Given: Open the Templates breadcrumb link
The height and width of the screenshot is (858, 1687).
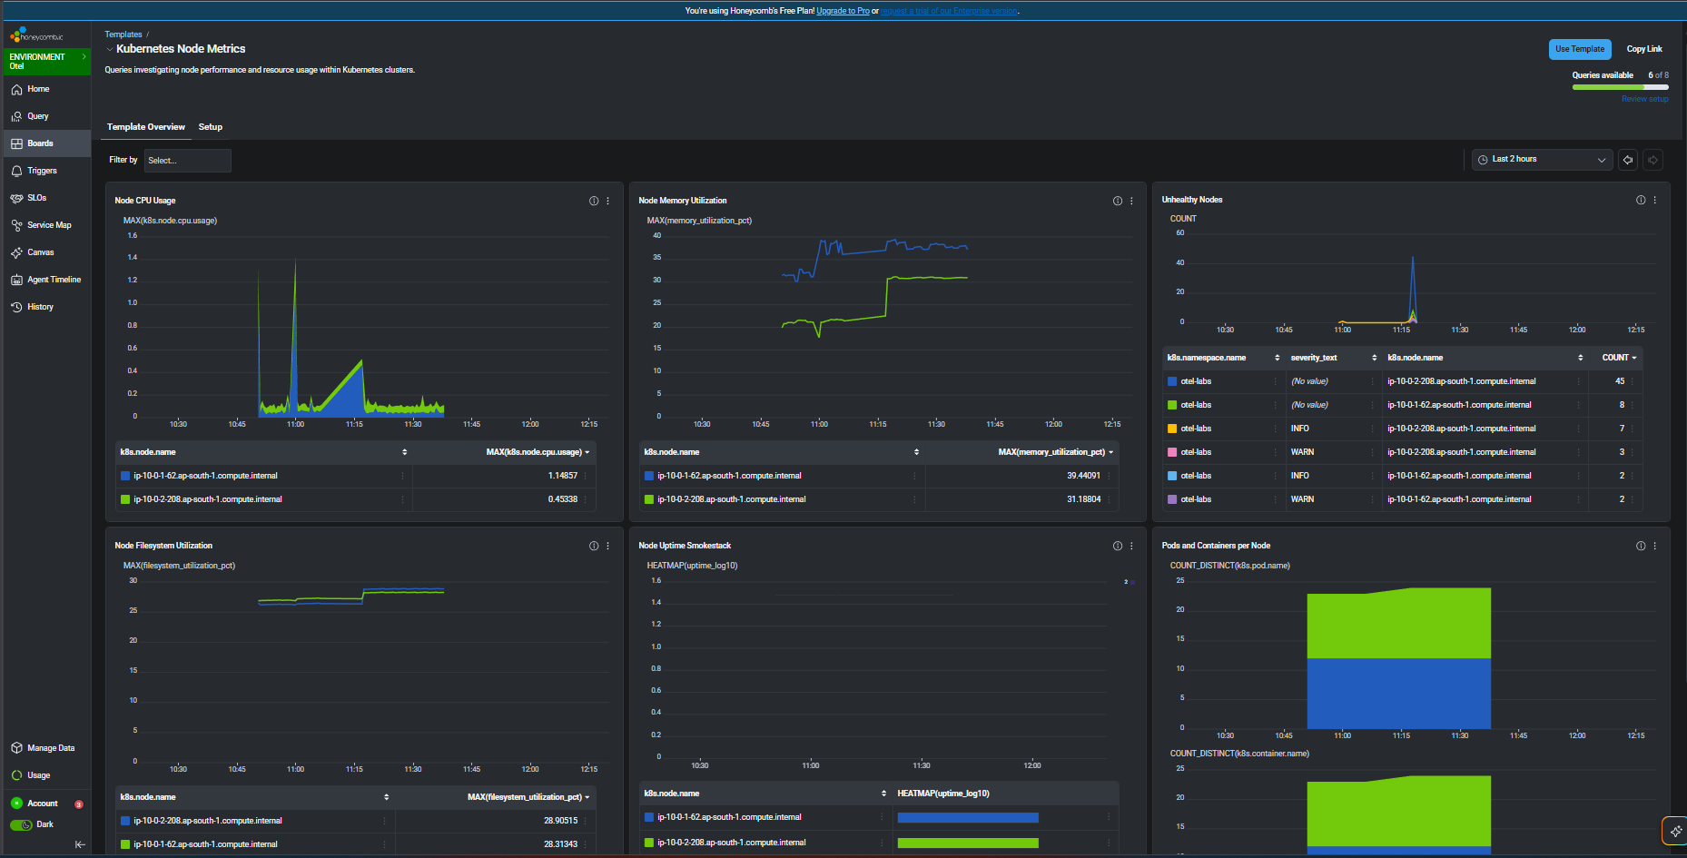Looking at the screenshot, I should (x=123, y=35).
